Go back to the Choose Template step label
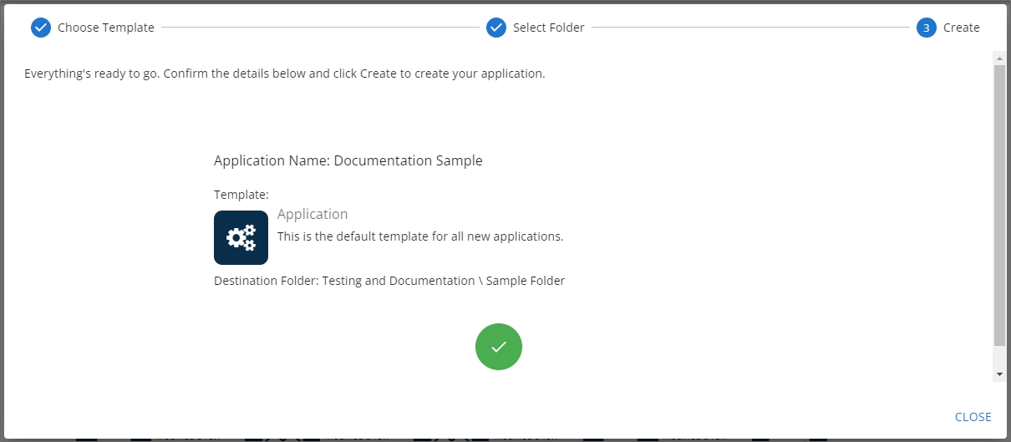Viewport: 1011px width, 442px height. pos(105,28)
